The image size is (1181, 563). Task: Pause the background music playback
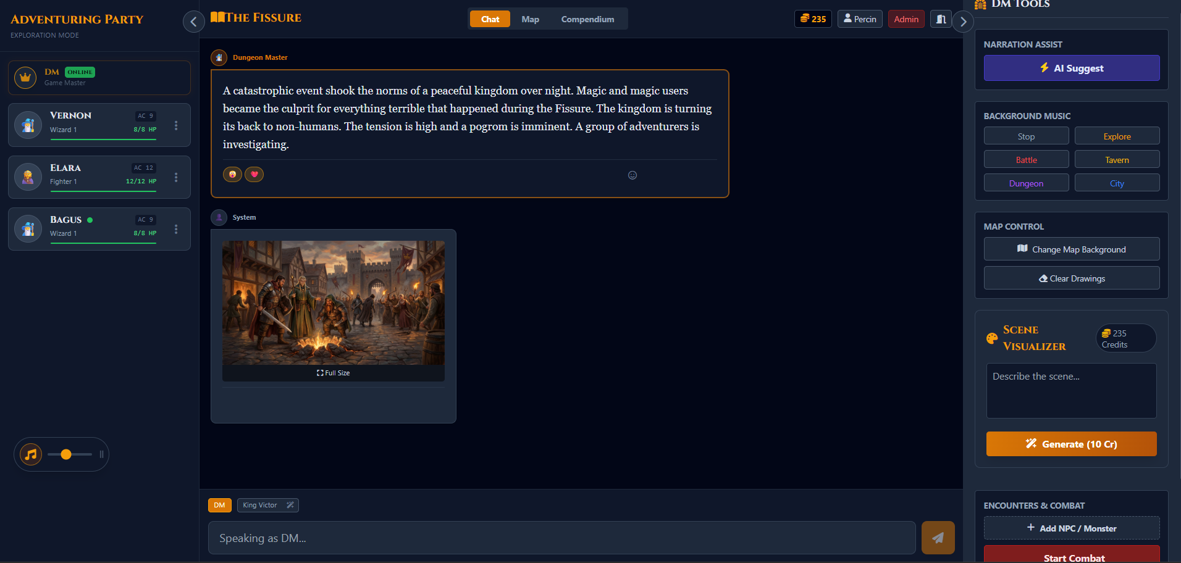point(101,454)
